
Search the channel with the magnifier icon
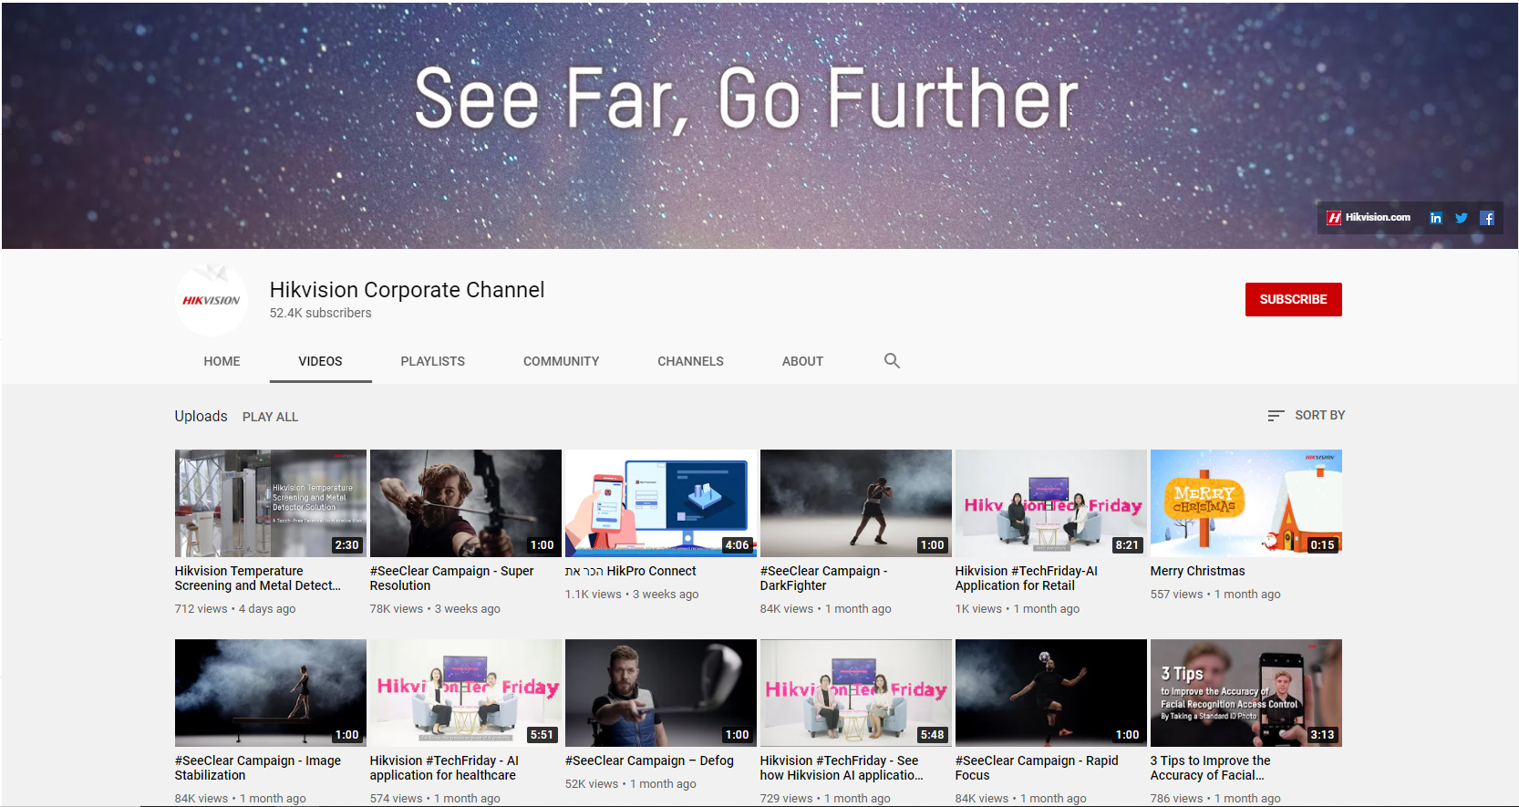click(x=892, y=361)
